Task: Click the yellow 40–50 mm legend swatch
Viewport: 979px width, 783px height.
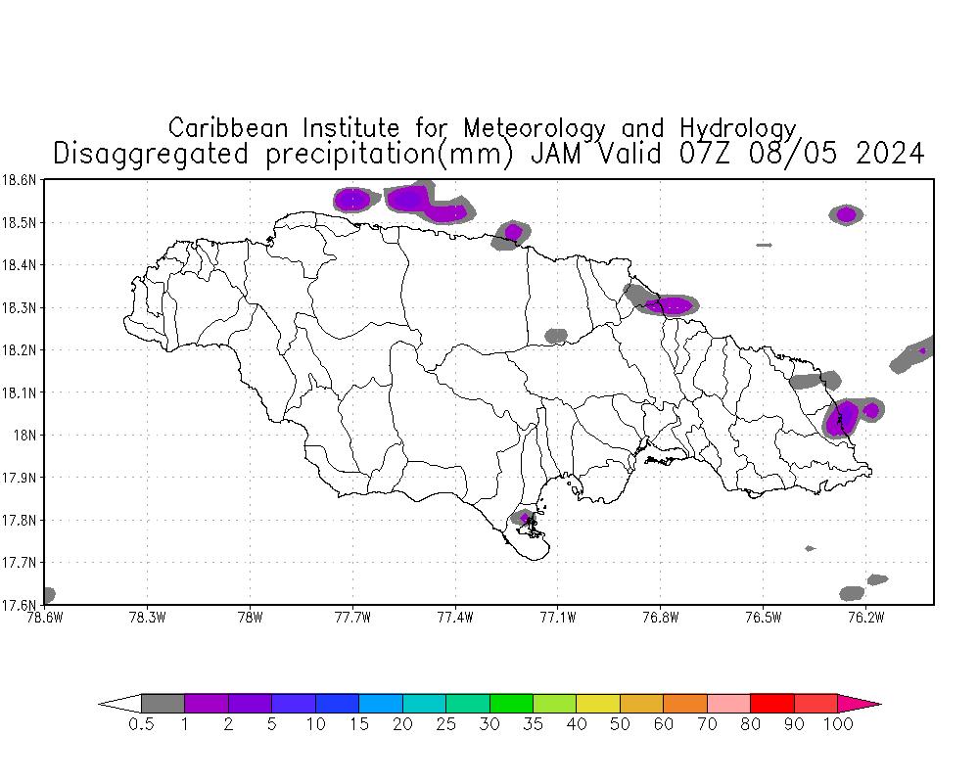Action: pyautogui.click(x=598, y=703)
